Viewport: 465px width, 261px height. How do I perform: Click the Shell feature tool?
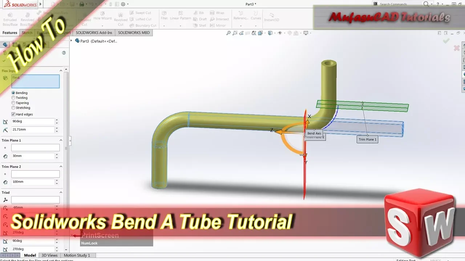(x=200, y=26)
